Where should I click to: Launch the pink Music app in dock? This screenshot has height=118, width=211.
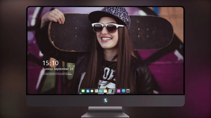point(118,91)
